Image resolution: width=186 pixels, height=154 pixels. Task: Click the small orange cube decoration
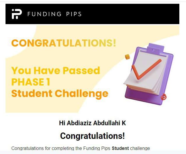click(x=127, y=57)
